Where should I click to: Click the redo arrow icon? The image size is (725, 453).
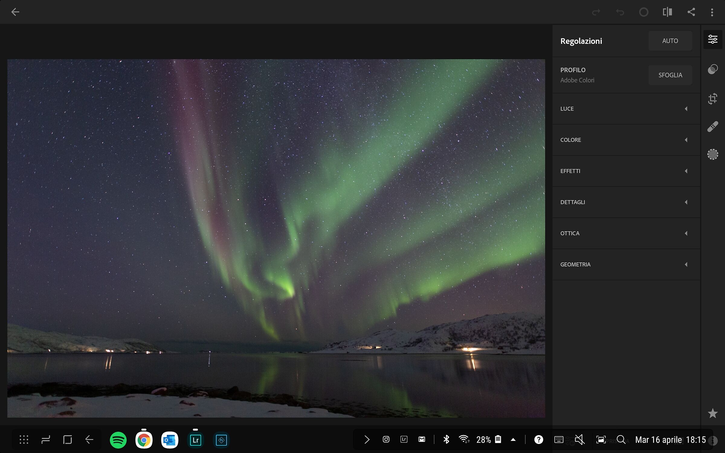tap(596, 12)
